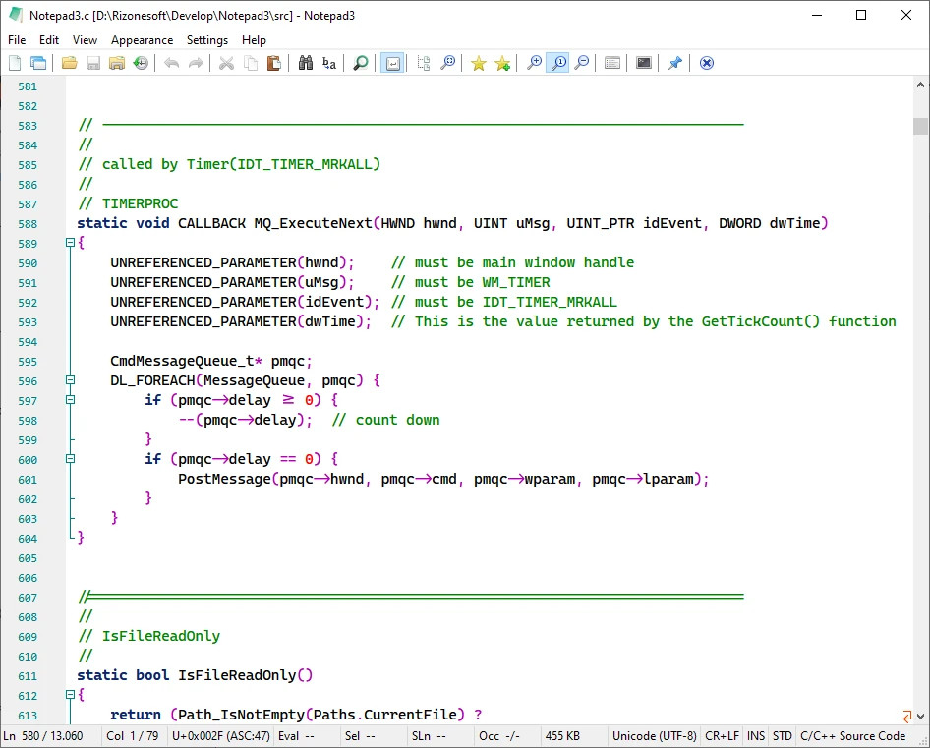Toggle word wrap in the toolbar
930x748 pixels.
click(392, 63)
